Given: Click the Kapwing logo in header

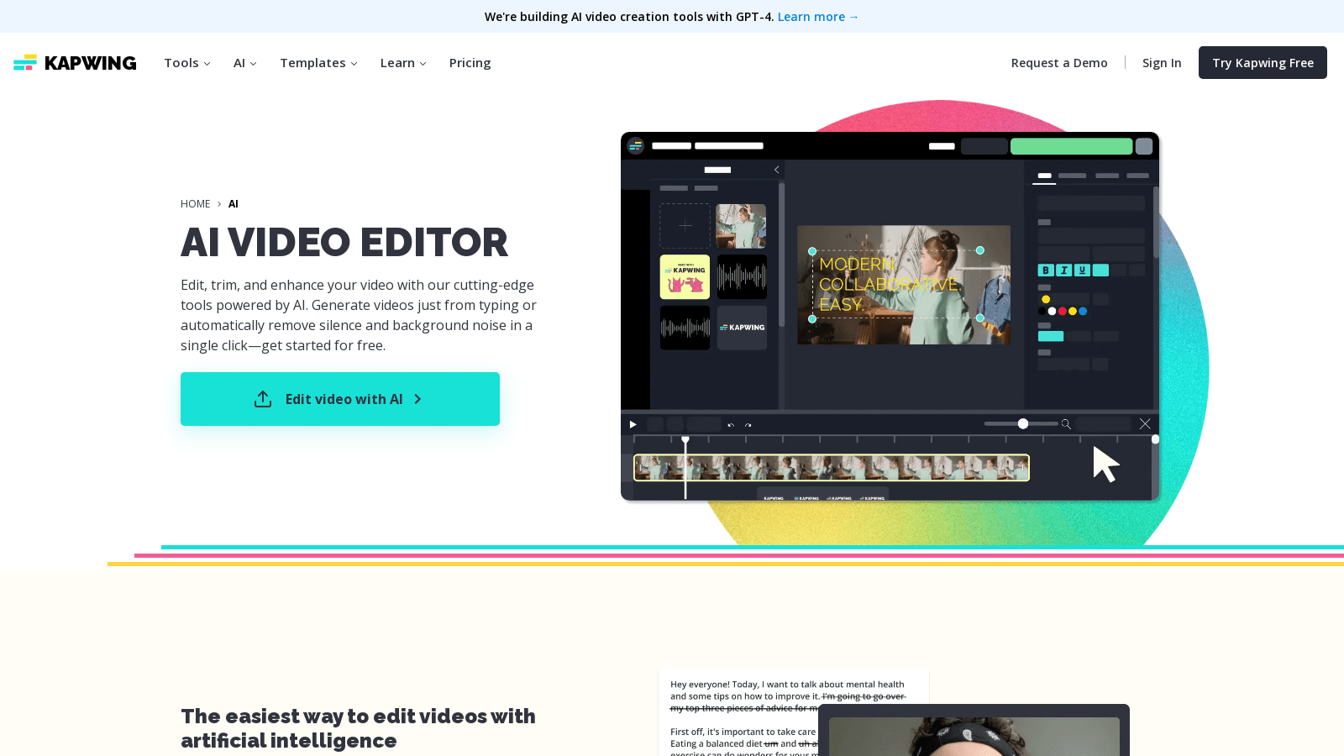Looking at the screenshot, I should (75, 63).
